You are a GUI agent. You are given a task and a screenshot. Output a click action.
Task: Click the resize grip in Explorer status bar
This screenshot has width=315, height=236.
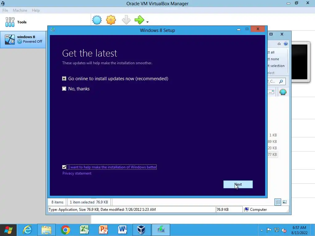click(288, 211)
